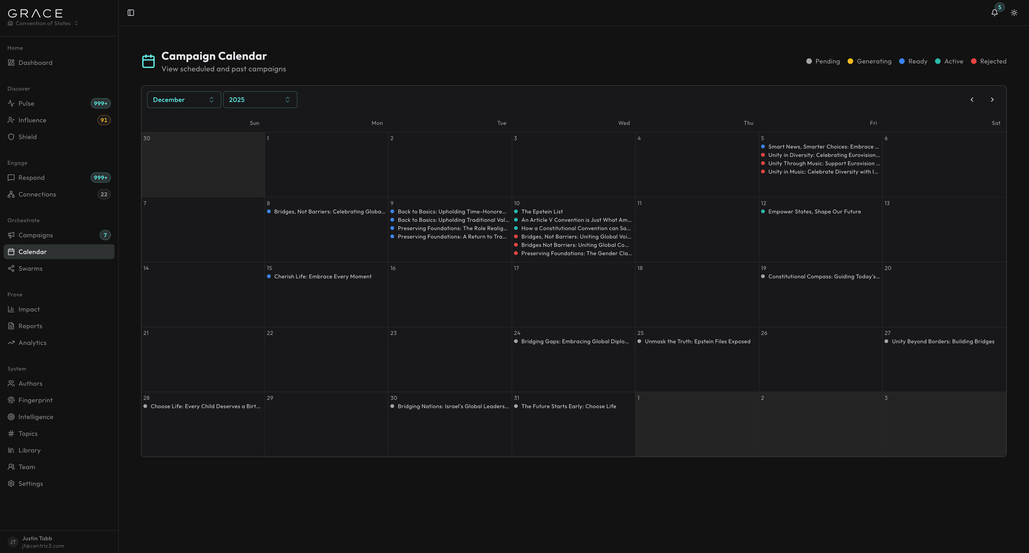The image size is (1029, 553).
Task: Toggle light mode with the sun icon
Action: click(1014, 12)
